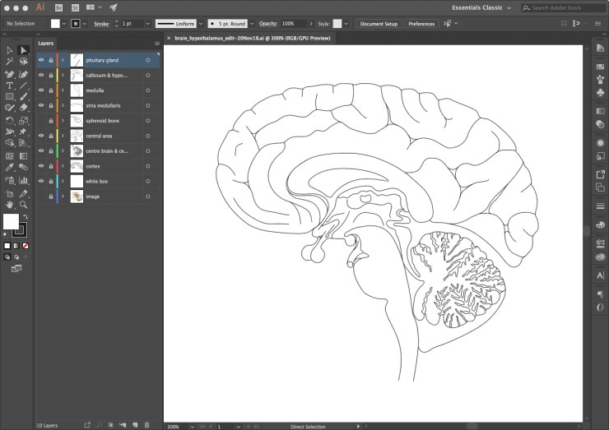Click the Preferences button

(421, 24)
